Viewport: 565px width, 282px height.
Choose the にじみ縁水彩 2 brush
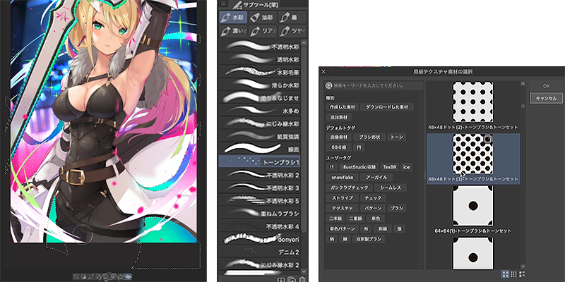[259, 265]
